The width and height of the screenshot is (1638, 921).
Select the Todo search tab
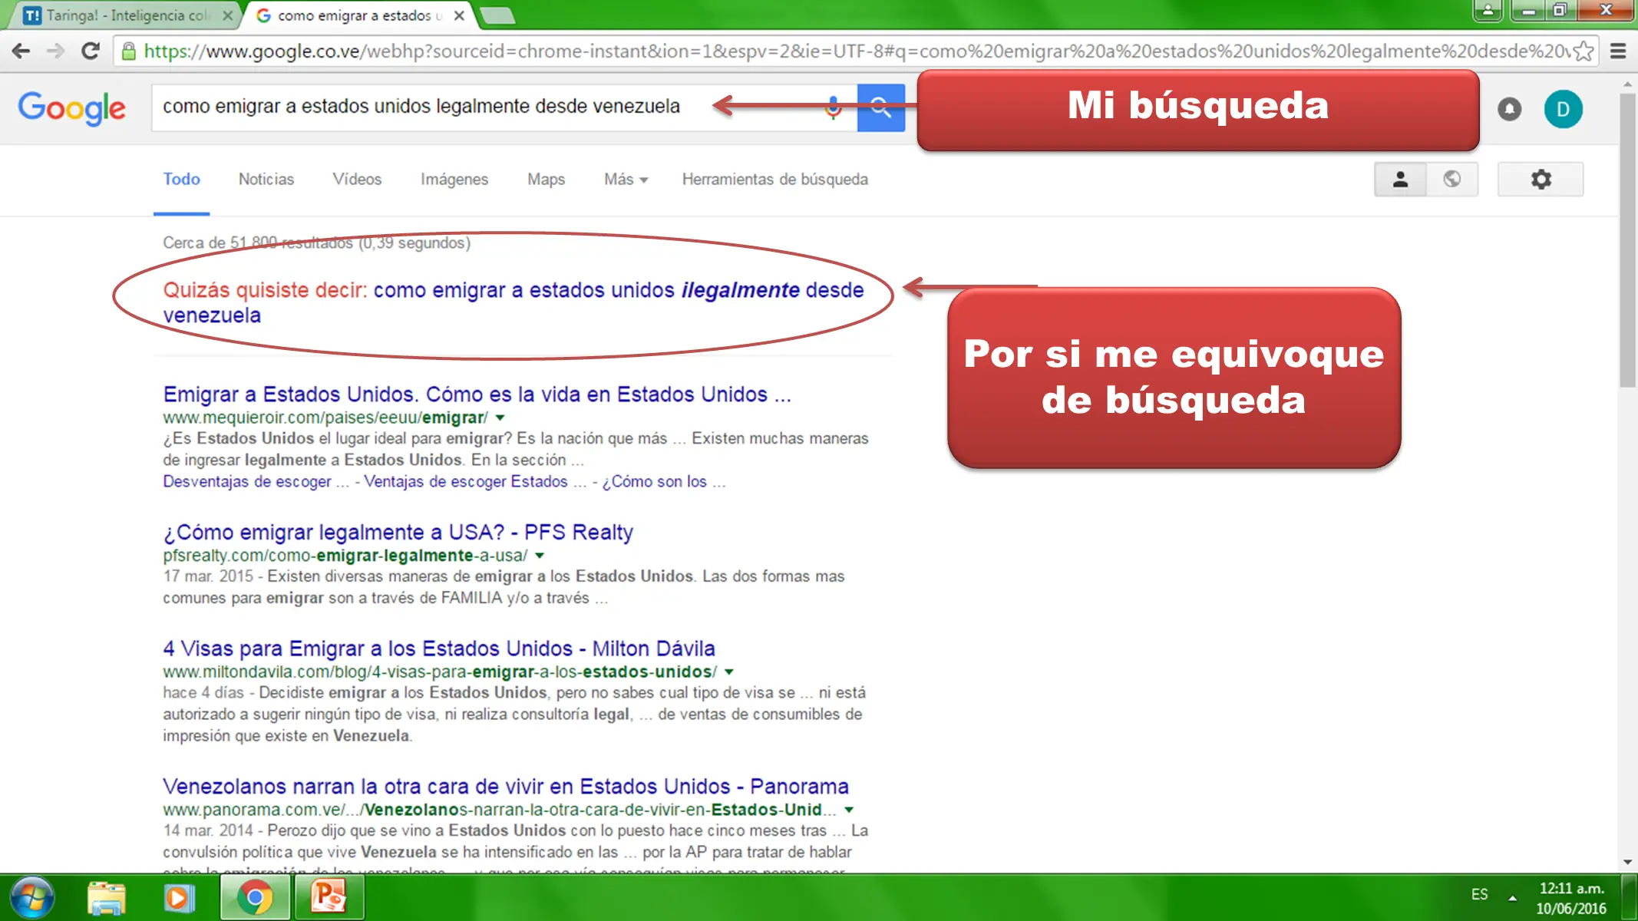click(181, 179)
